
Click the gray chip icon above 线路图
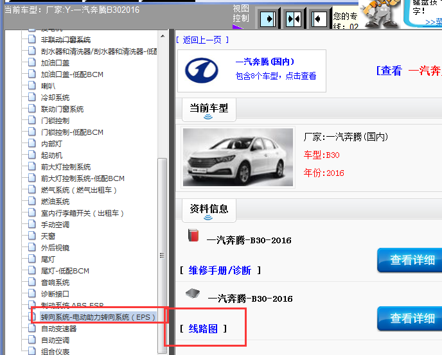pyautogui.click(x=193, y=293)
